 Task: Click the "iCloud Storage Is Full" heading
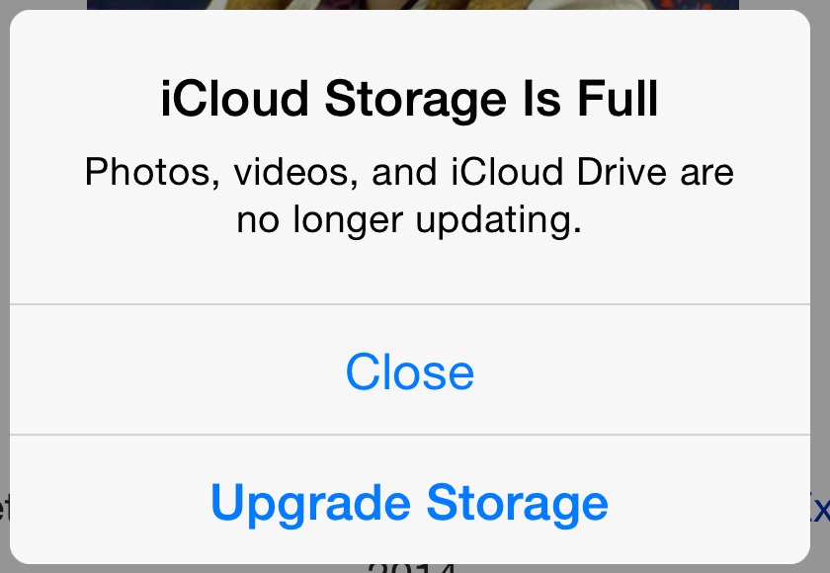410,99
